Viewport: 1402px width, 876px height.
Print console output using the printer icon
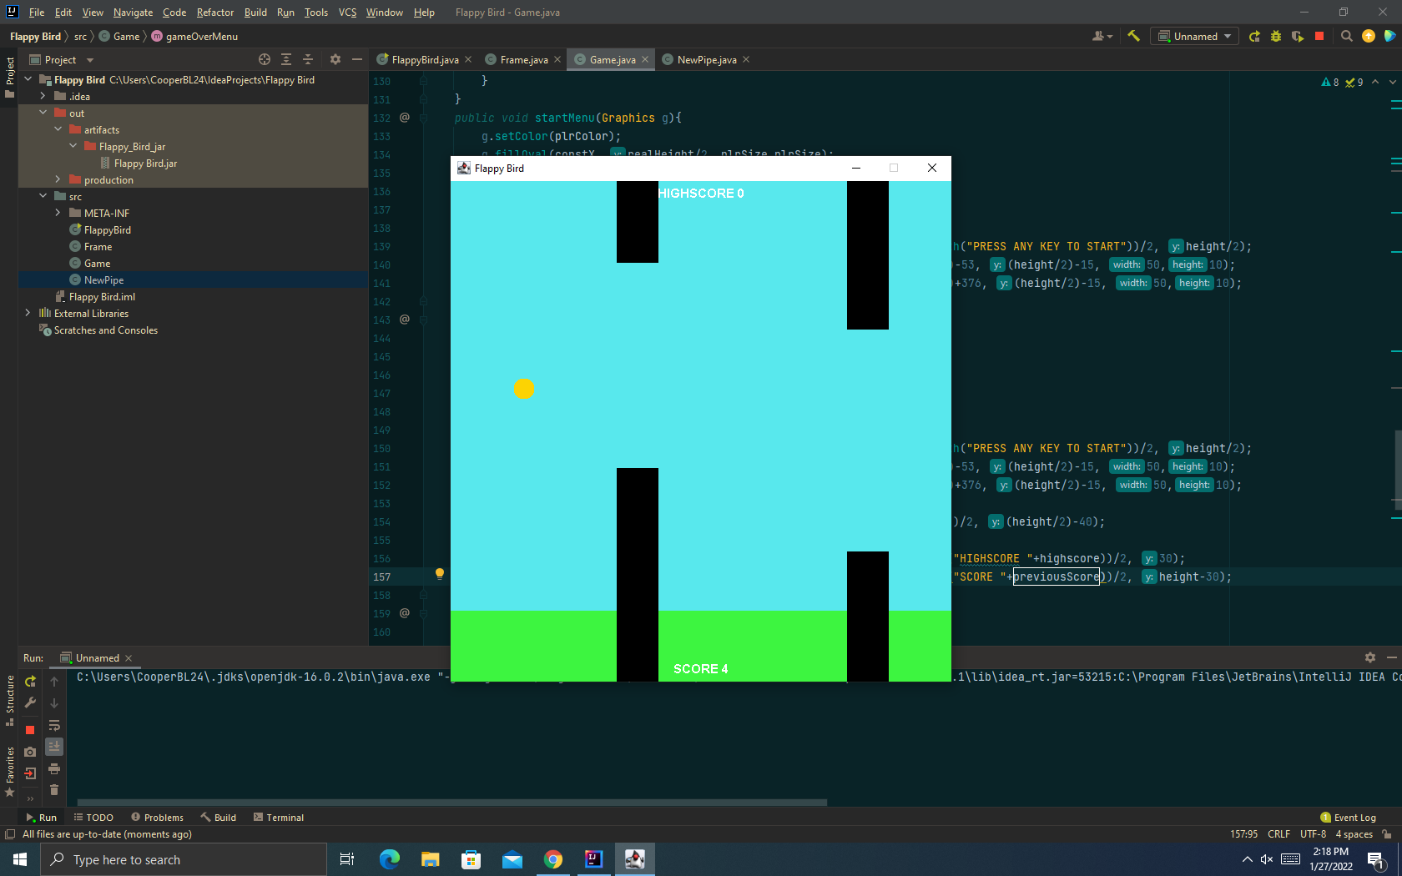pos(54,770)
